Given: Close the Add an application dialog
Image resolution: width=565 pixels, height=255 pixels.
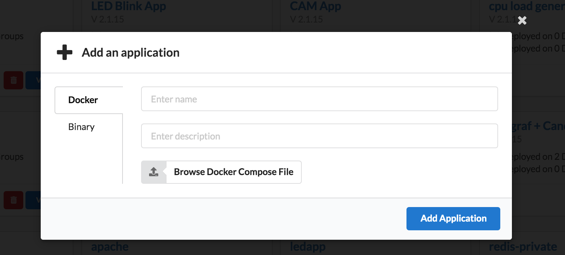Looking at the screenshot, I should point(522,21).
